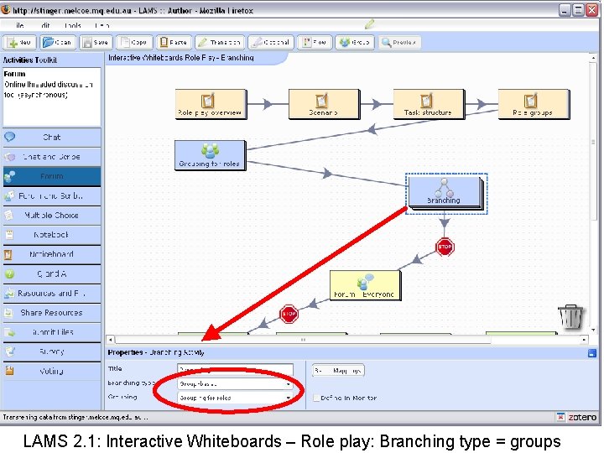Select the Notebook activity in the toolkit
Viewport: 604px width, 453px height.
point(52,235)
